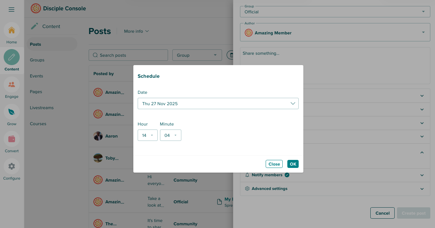Go to Groups in the Content menu

pos(37,60)
